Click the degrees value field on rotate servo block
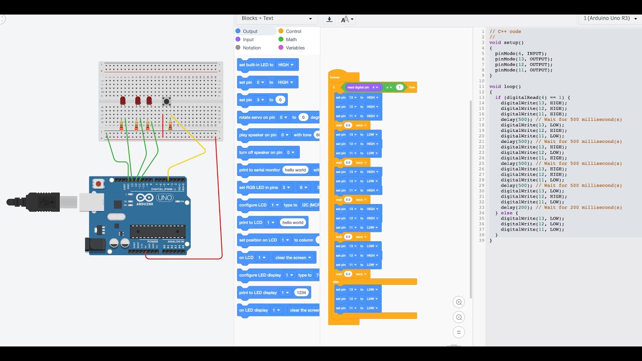The image size is (642, 361). pos(303,117)
